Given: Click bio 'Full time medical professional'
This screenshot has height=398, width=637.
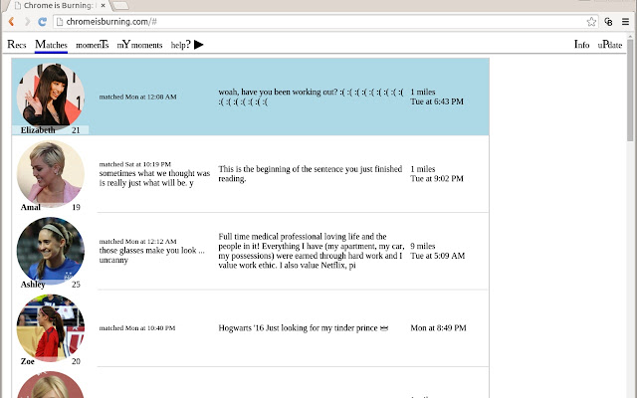Looking at the screenshot, I should point(312,251).
